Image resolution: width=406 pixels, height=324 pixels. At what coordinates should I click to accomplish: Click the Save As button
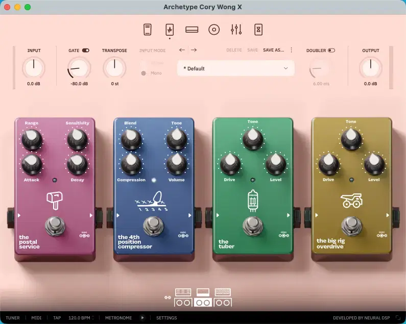coord(273,50)
